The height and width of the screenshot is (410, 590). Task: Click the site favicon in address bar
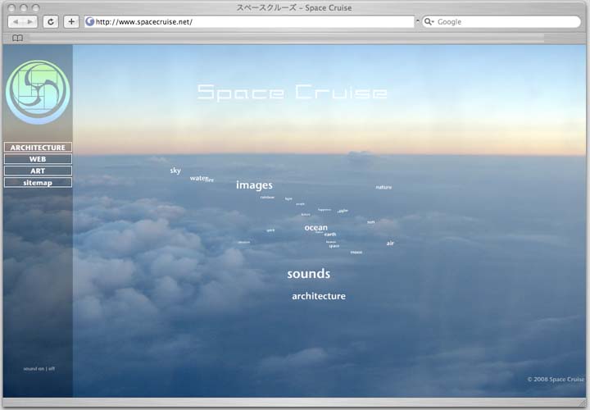tap(90, 22)
